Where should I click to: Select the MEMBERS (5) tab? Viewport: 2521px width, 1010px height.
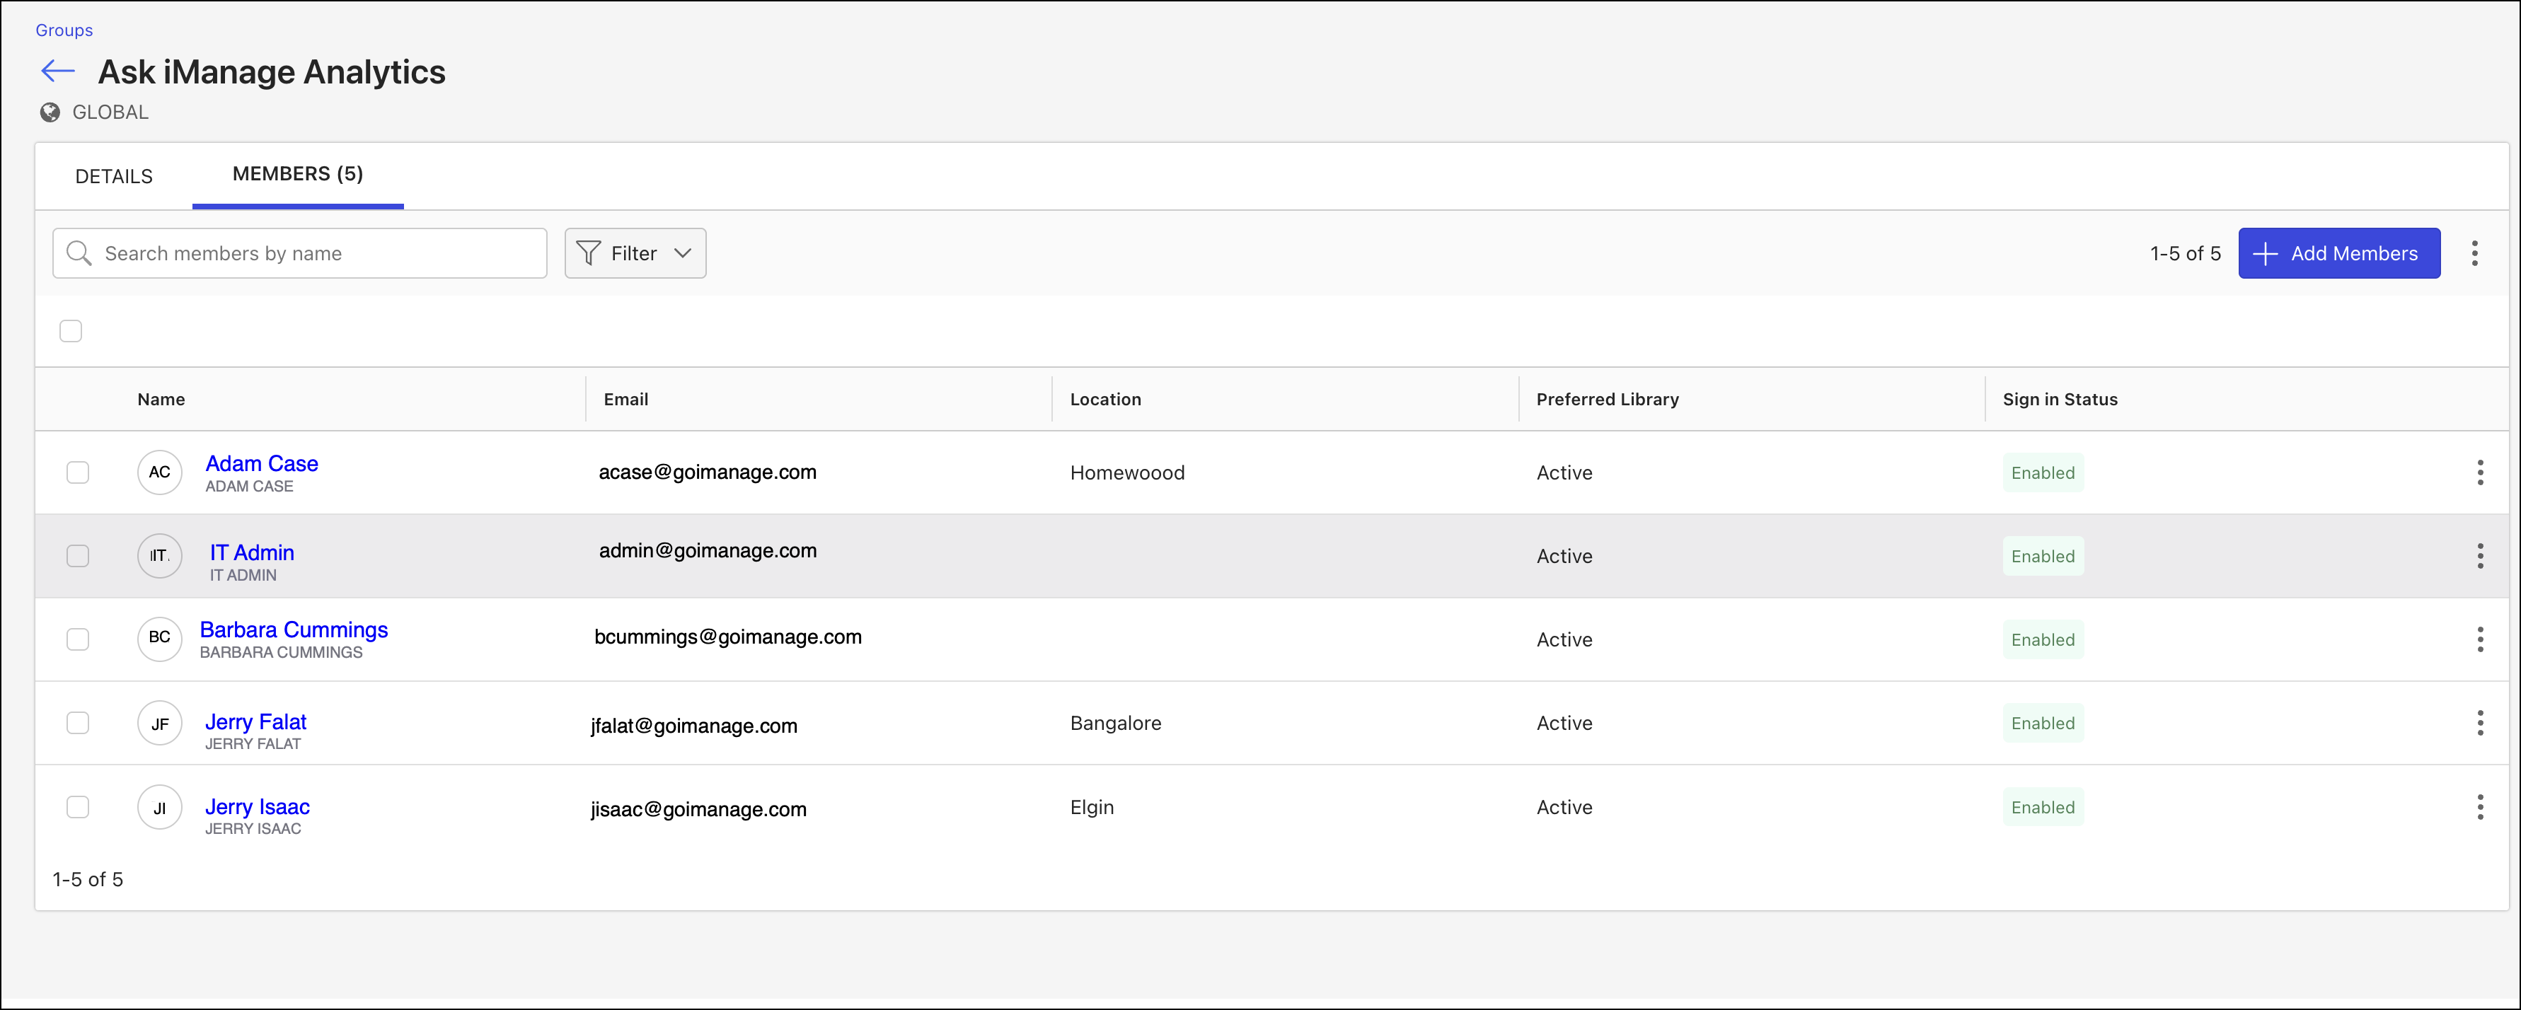tap(297, 174)
